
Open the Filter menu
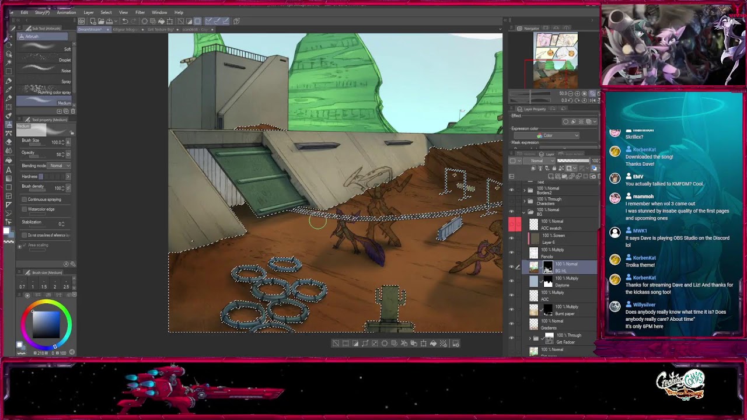coord(140,12)
